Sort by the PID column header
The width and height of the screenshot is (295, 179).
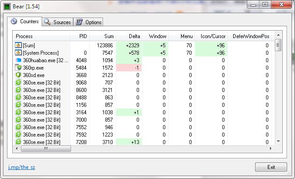pyautogui.click(x=80, y=36)
